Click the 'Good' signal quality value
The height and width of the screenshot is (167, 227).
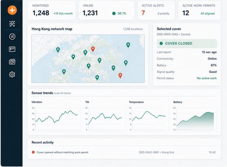click(213, 72)
